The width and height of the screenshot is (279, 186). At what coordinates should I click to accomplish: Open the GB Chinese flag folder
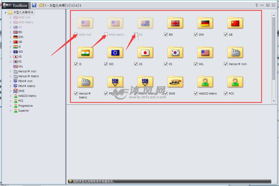tap(235, 23)
